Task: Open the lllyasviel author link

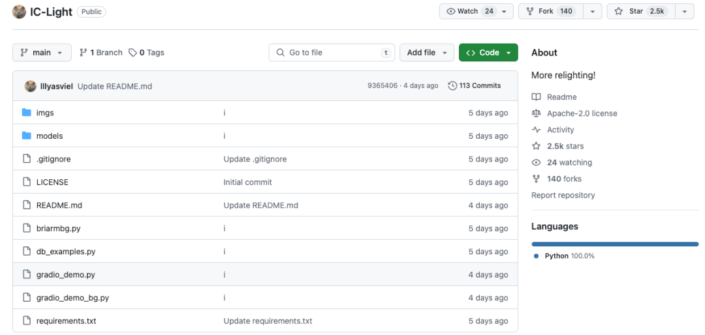Action: pos(57,86)
